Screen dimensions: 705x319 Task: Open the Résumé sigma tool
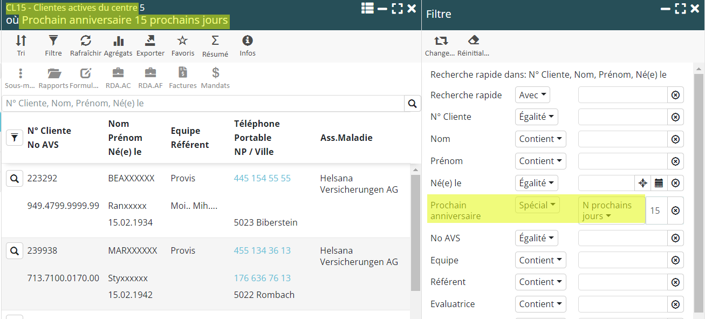pyautogui.click(x=215, y=41)
